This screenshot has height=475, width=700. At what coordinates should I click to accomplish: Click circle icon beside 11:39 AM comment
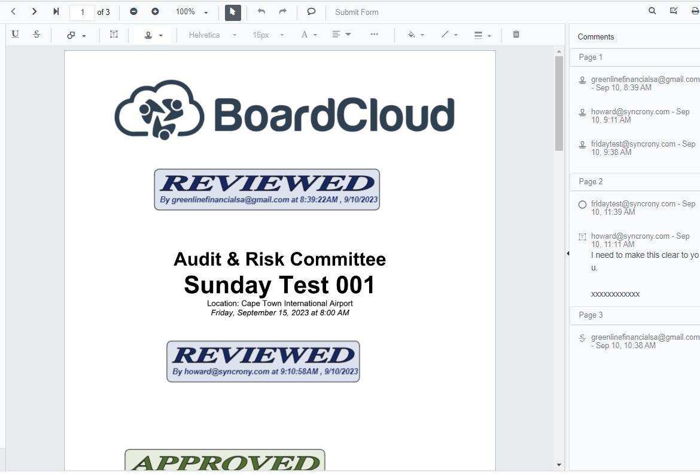[582, 205]
